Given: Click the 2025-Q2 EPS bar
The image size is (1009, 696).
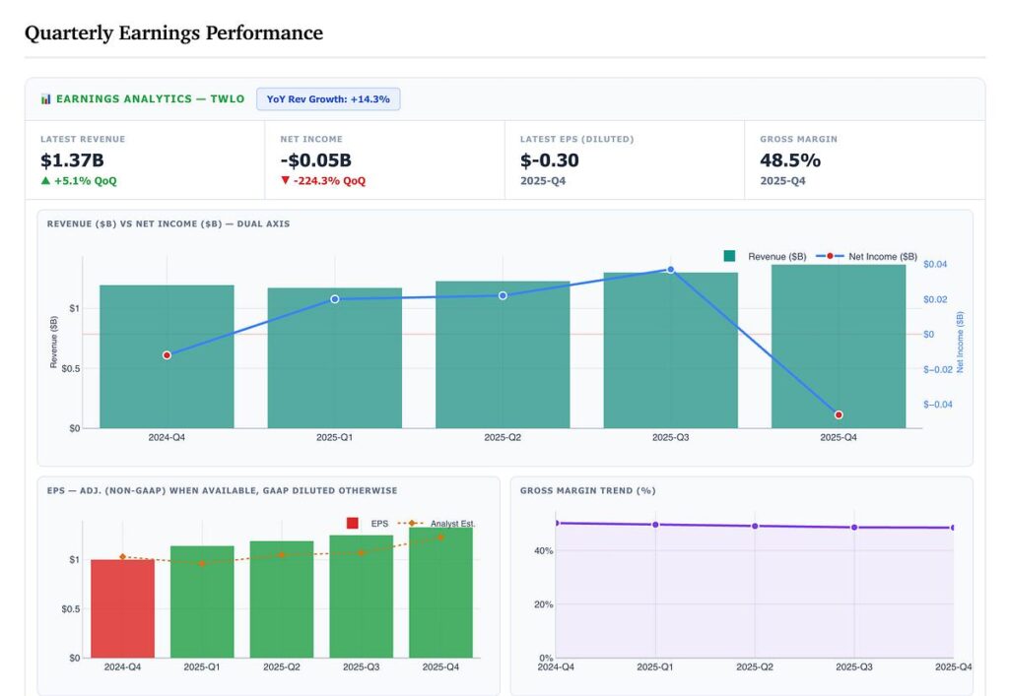Looking at the screenshot, I should coord(282,599).
